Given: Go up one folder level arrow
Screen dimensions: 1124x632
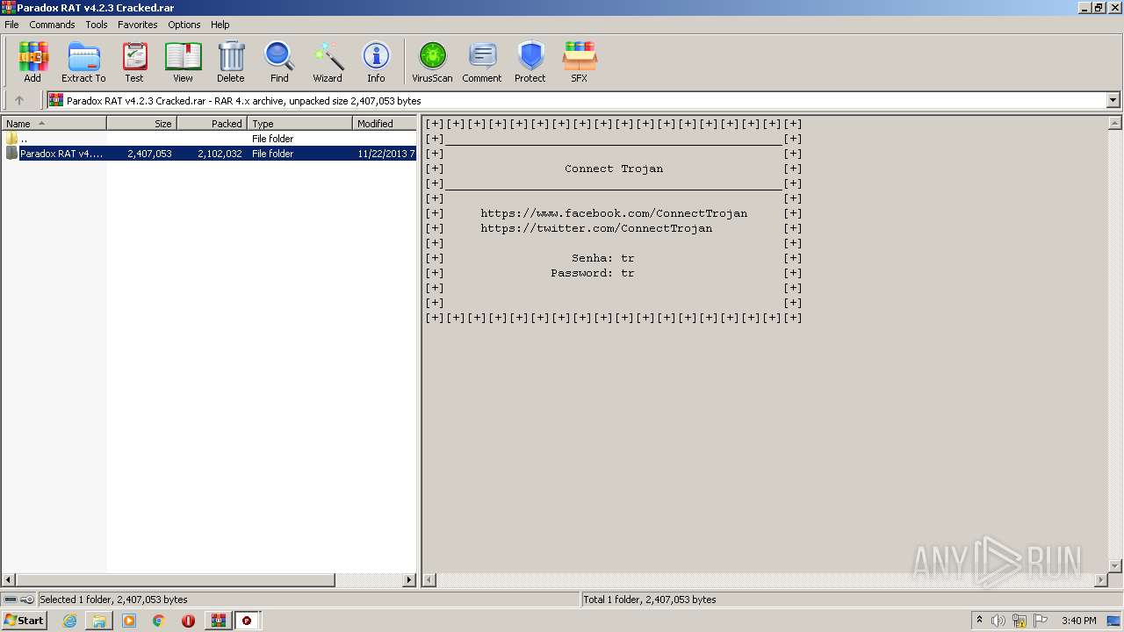Looking at the screenshot, I should [x=19, y=100].
